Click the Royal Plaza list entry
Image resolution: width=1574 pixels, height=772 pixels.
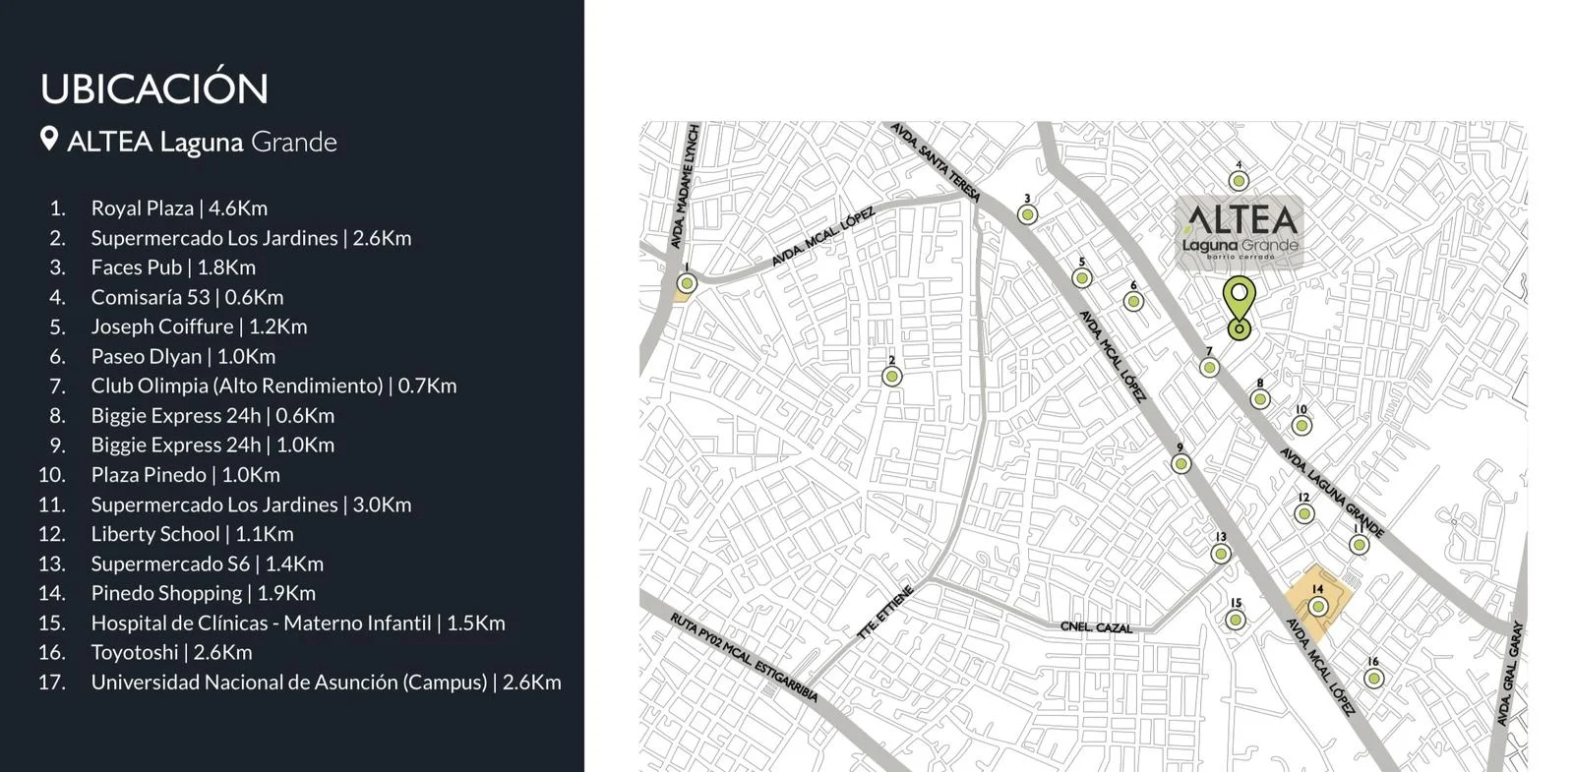tap(178, 208)
